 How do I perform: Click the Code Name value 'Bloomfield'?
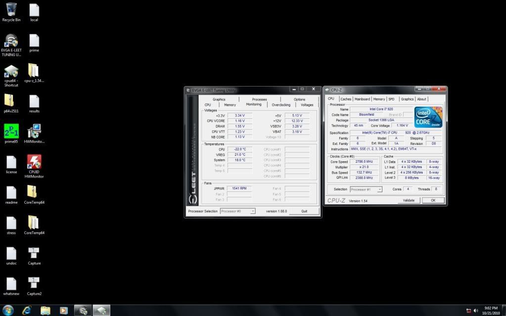tap(367, 115)
